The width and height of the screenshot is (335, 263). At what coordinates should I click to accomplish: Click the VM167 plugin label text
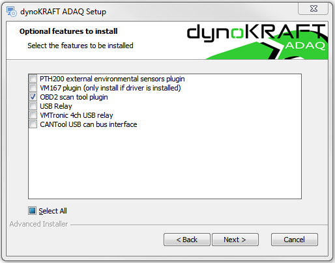110,88
